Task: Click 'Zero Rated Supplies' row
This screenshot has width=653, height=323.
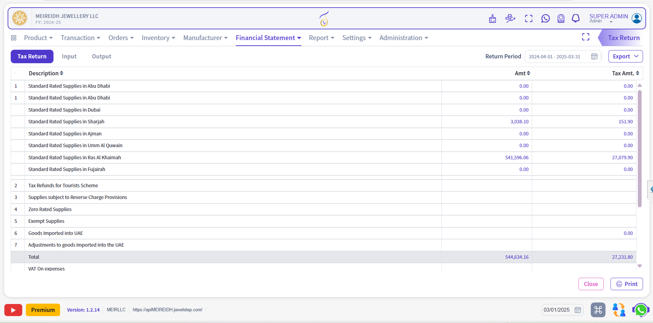Action: coord(323,209)
